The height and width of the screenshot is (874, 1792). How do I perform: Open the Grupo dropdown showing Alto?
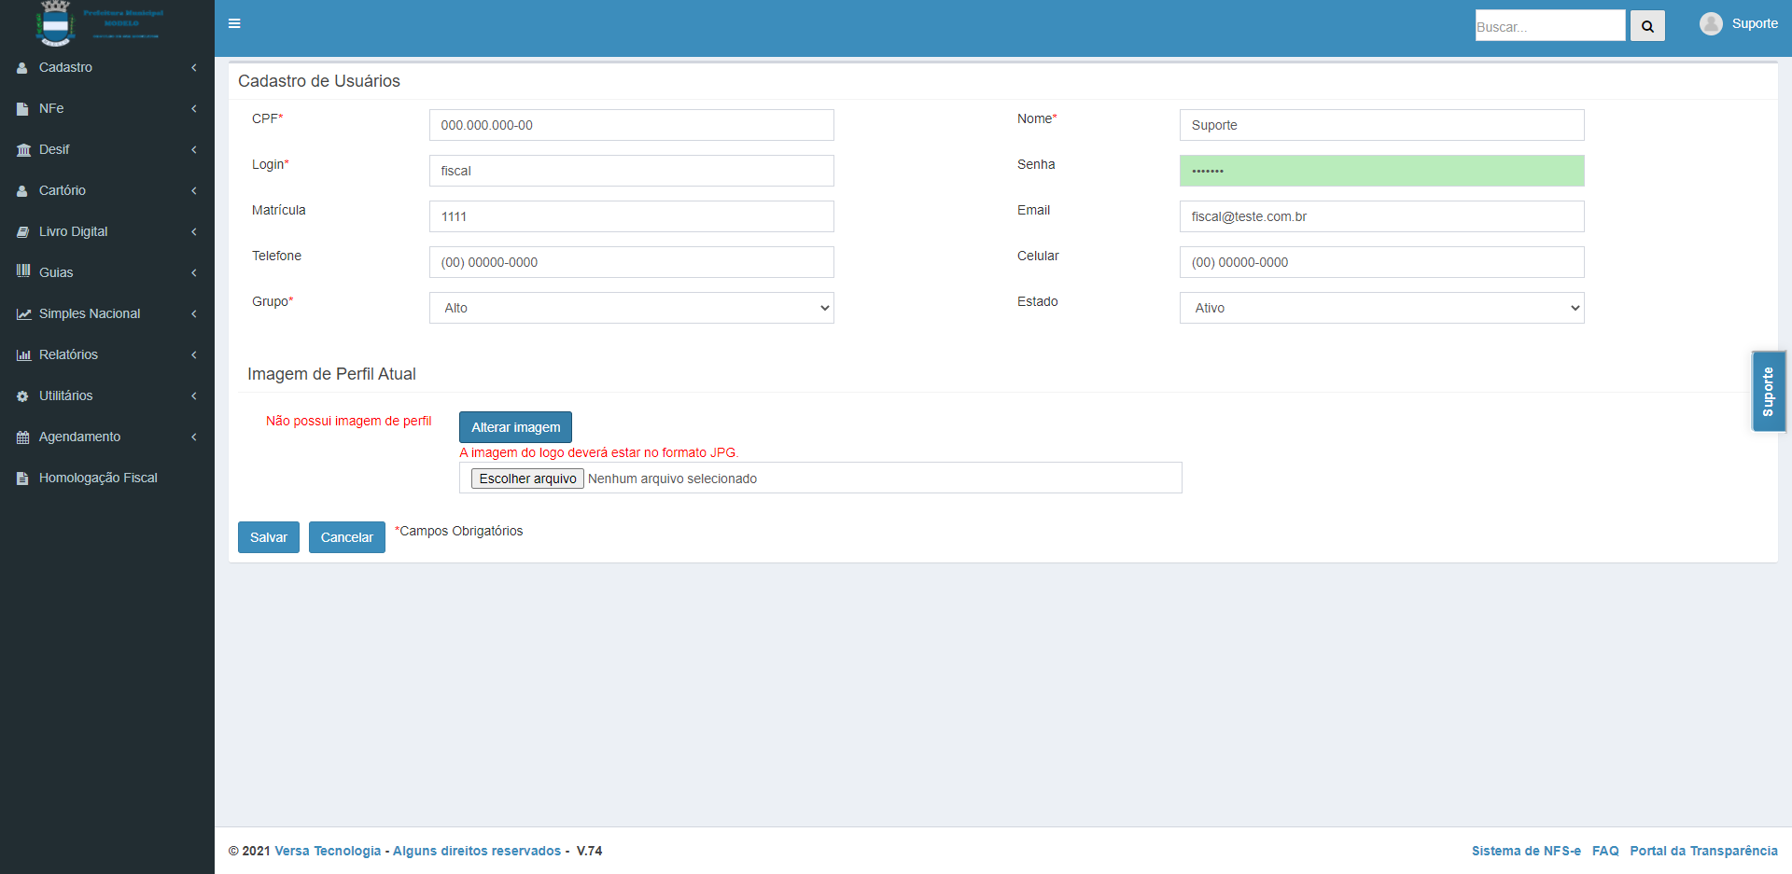tap(631, 308)
